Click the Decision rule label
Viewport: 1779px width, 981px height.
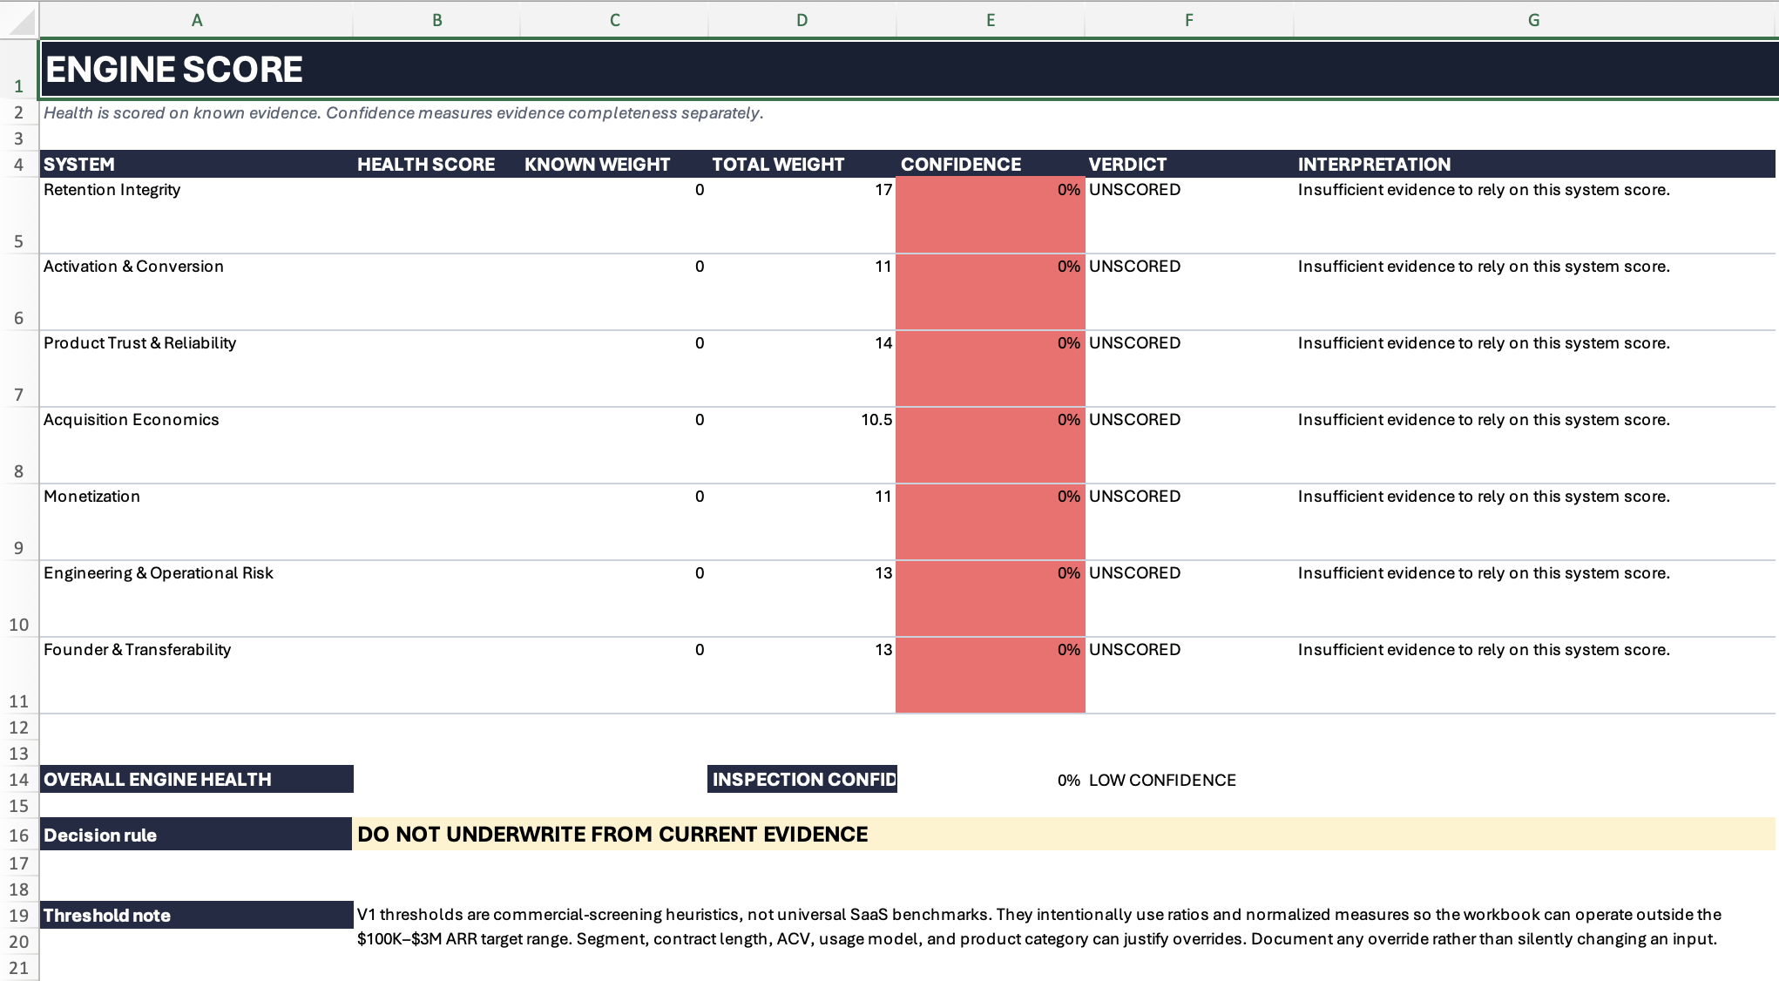coord(197,835)
